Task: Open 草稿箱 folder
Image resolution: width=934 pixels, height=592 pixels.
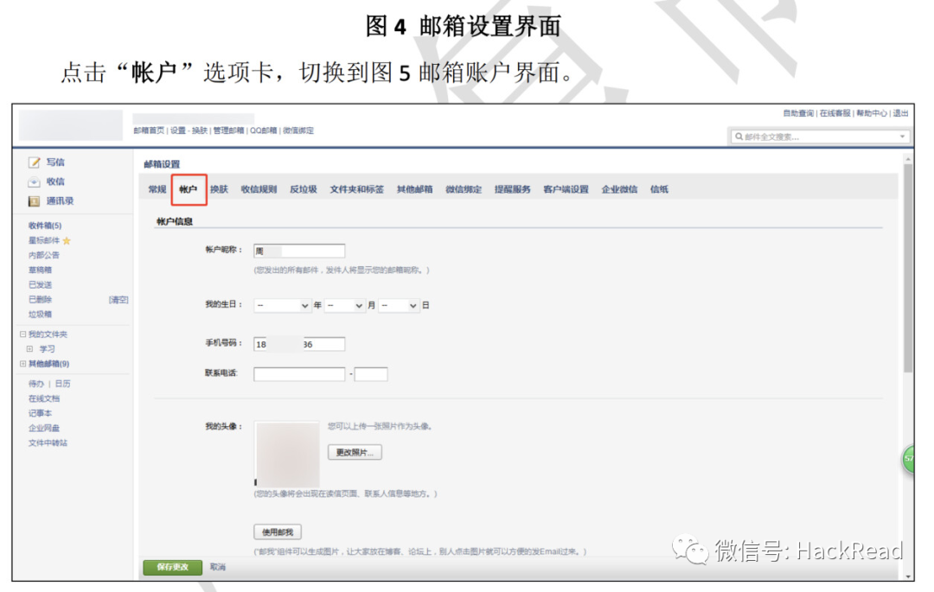Action: pyautogui.click(x=40, y=271)
